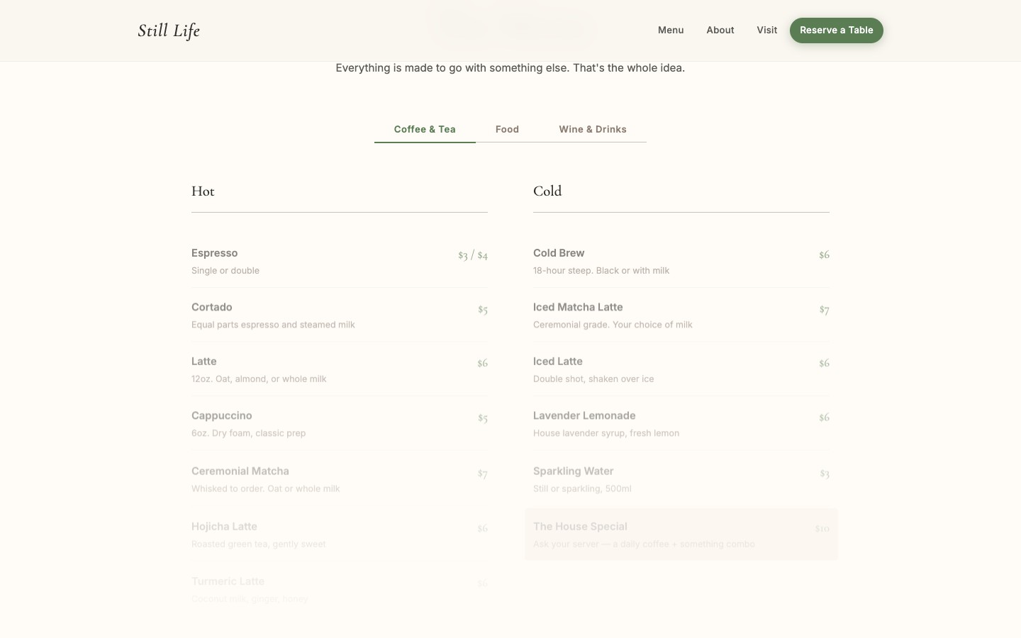The height and width of the screenshot is (638, 1021).
Task: Click 'Double shot, shaken over ice'
Action: point(593,379)
